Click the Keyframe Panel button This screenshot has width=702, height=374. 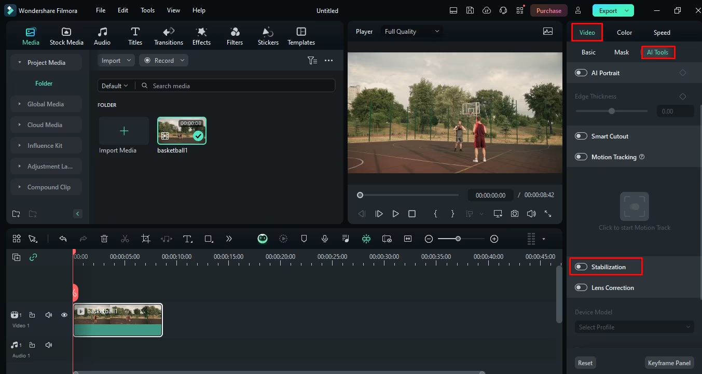point(669,363)
